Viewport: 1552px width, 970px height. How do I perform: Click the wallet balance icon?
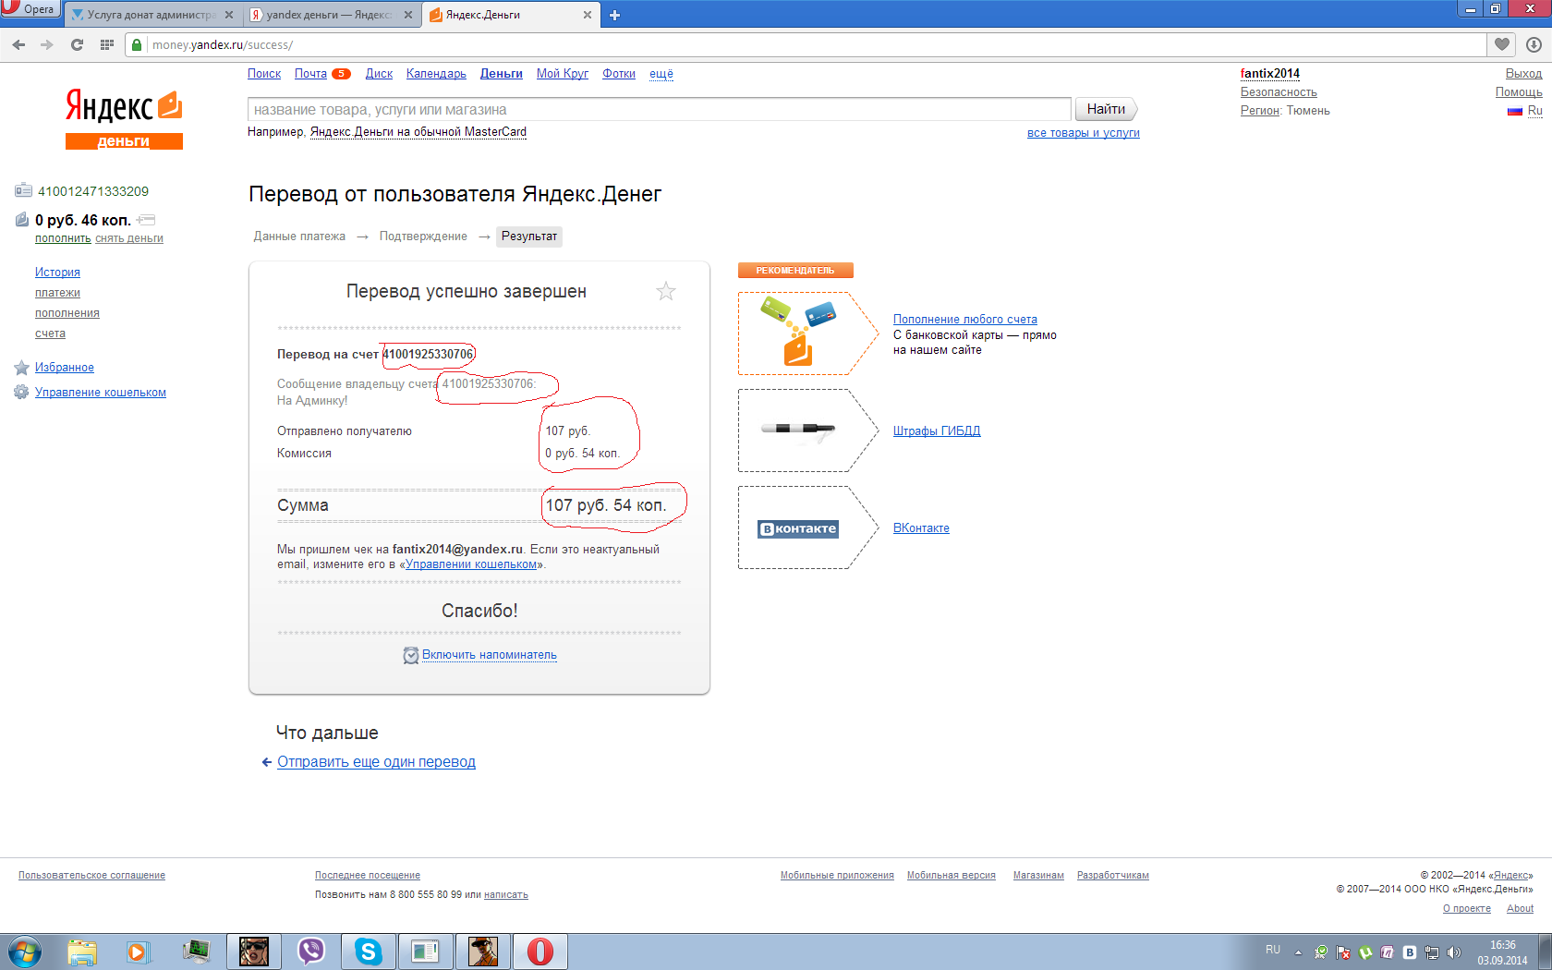point(22,220)
